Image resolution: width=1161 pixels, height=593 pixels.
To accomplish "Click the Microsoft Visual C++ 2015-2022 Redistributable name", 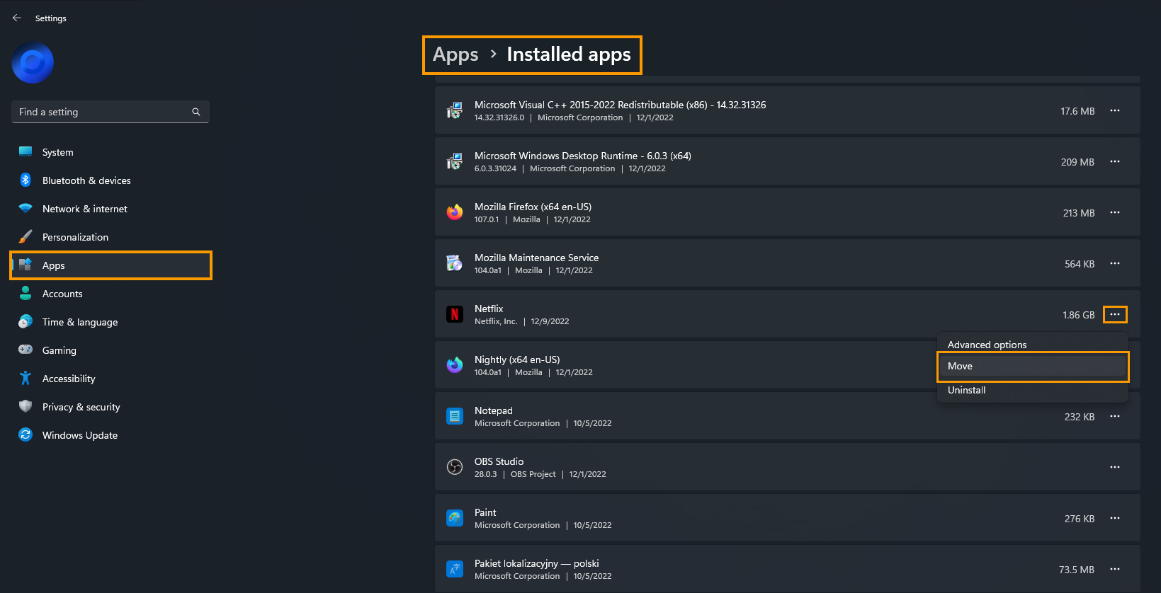I will pyautogui.click(x=620, y=105).
